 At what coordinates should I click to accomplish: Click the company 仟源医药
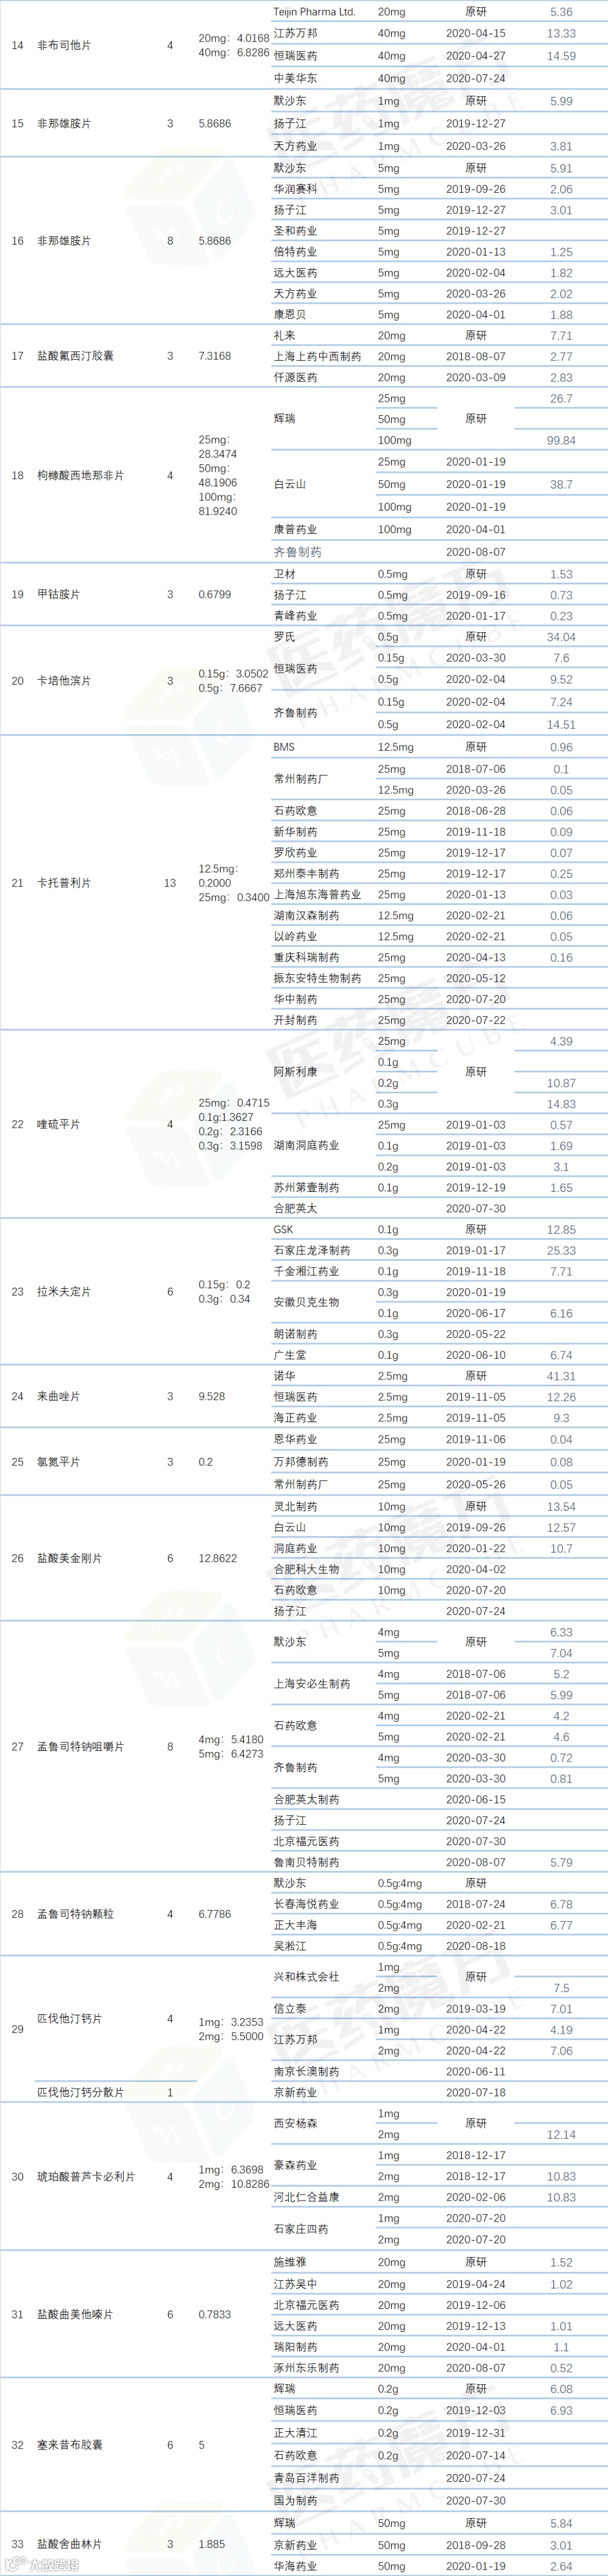coord(296,378)
